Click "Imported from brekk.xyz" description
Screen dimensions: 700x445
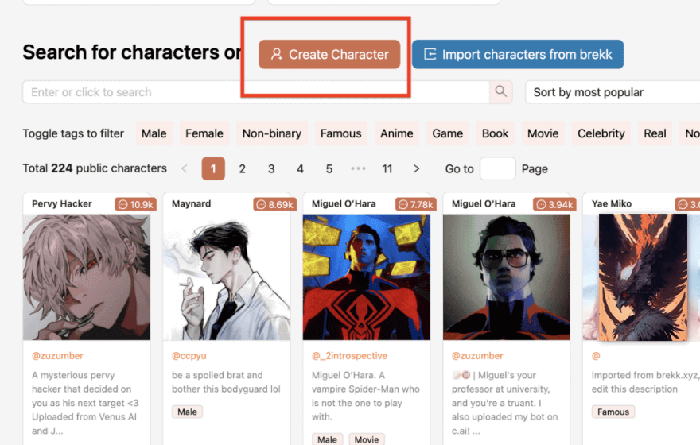pyautogui.click(x=646, y=382)
